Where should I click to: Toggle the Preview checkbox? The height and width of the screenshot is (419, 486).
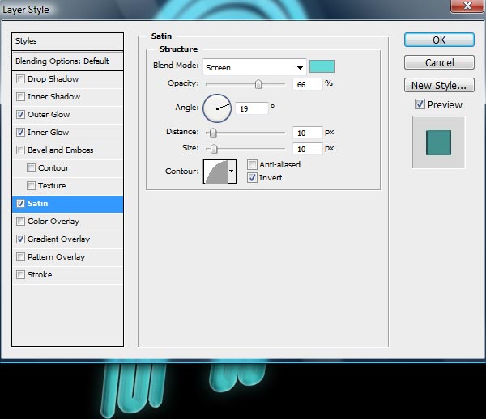pyautogui.click(x=420, y=104)
